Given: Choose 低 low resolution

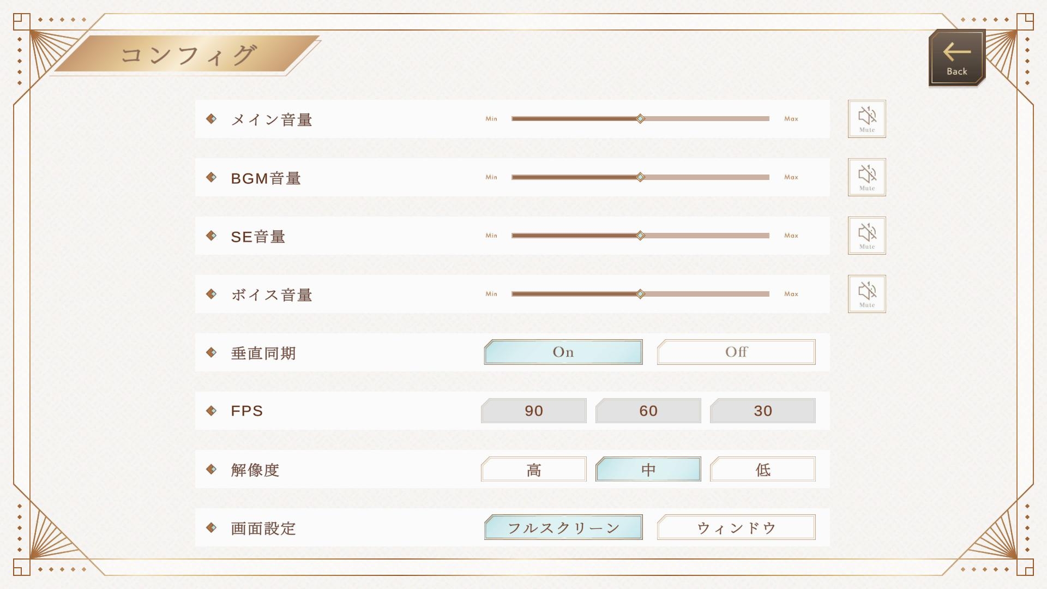Looking at the screenshot, I should [762, 469].
